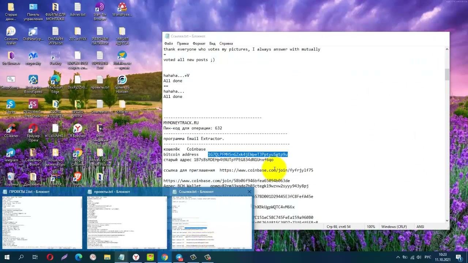The width and height of the screenshot is (468, 263).
Task: Open Yandex Browser from the taskbar
Action: (x=136, y=257)
